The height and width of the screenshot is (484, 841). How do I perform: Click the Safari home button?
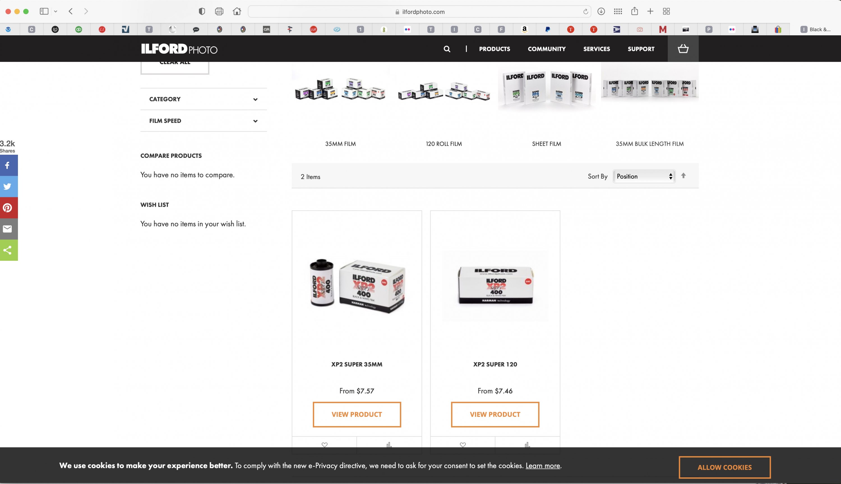237,11
